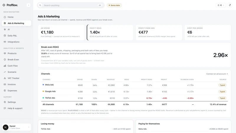Click the Typed badge for TikTok Ads
Viewport: 236px width, 133px height.
tap(222, 98)
